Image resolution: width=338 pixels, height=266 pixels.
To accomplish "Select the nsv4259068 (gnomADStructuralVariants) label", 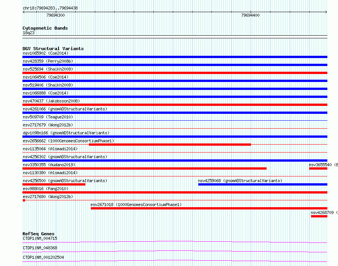I will coord(240,181).
